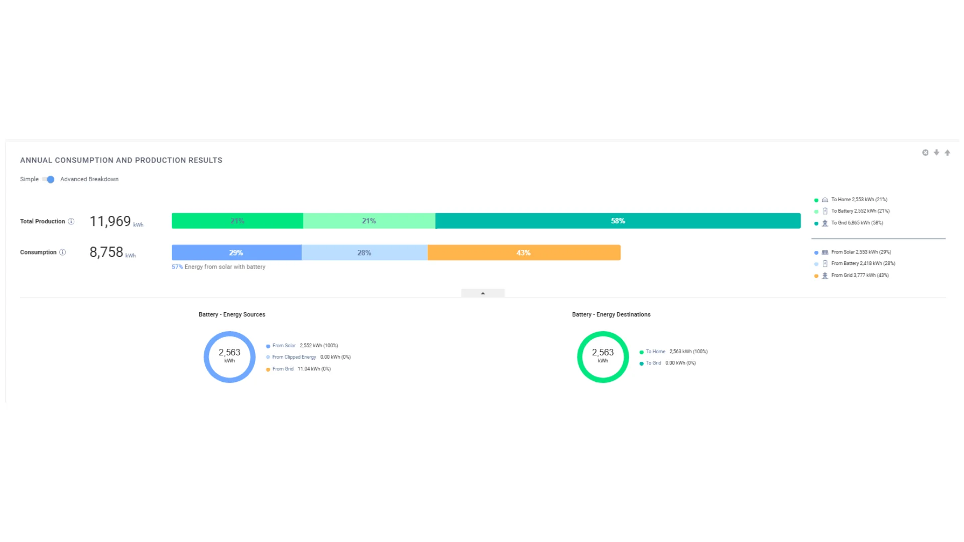Click the Battery Energy Destinations donut chart
This screenshot has width=964, height=542.
(x=603, y=357)
